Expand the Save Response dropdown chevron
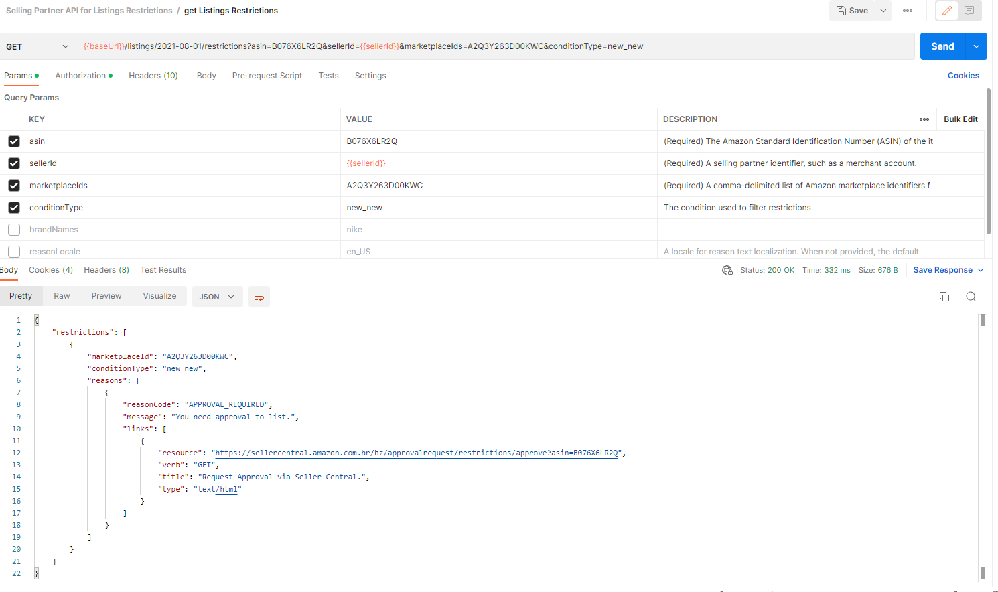The image size is (998, 592). coord(981,270)
